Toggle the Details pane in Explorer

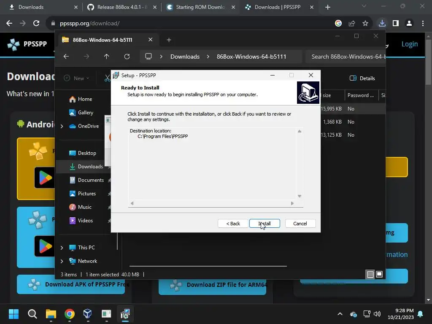(362, 78)
